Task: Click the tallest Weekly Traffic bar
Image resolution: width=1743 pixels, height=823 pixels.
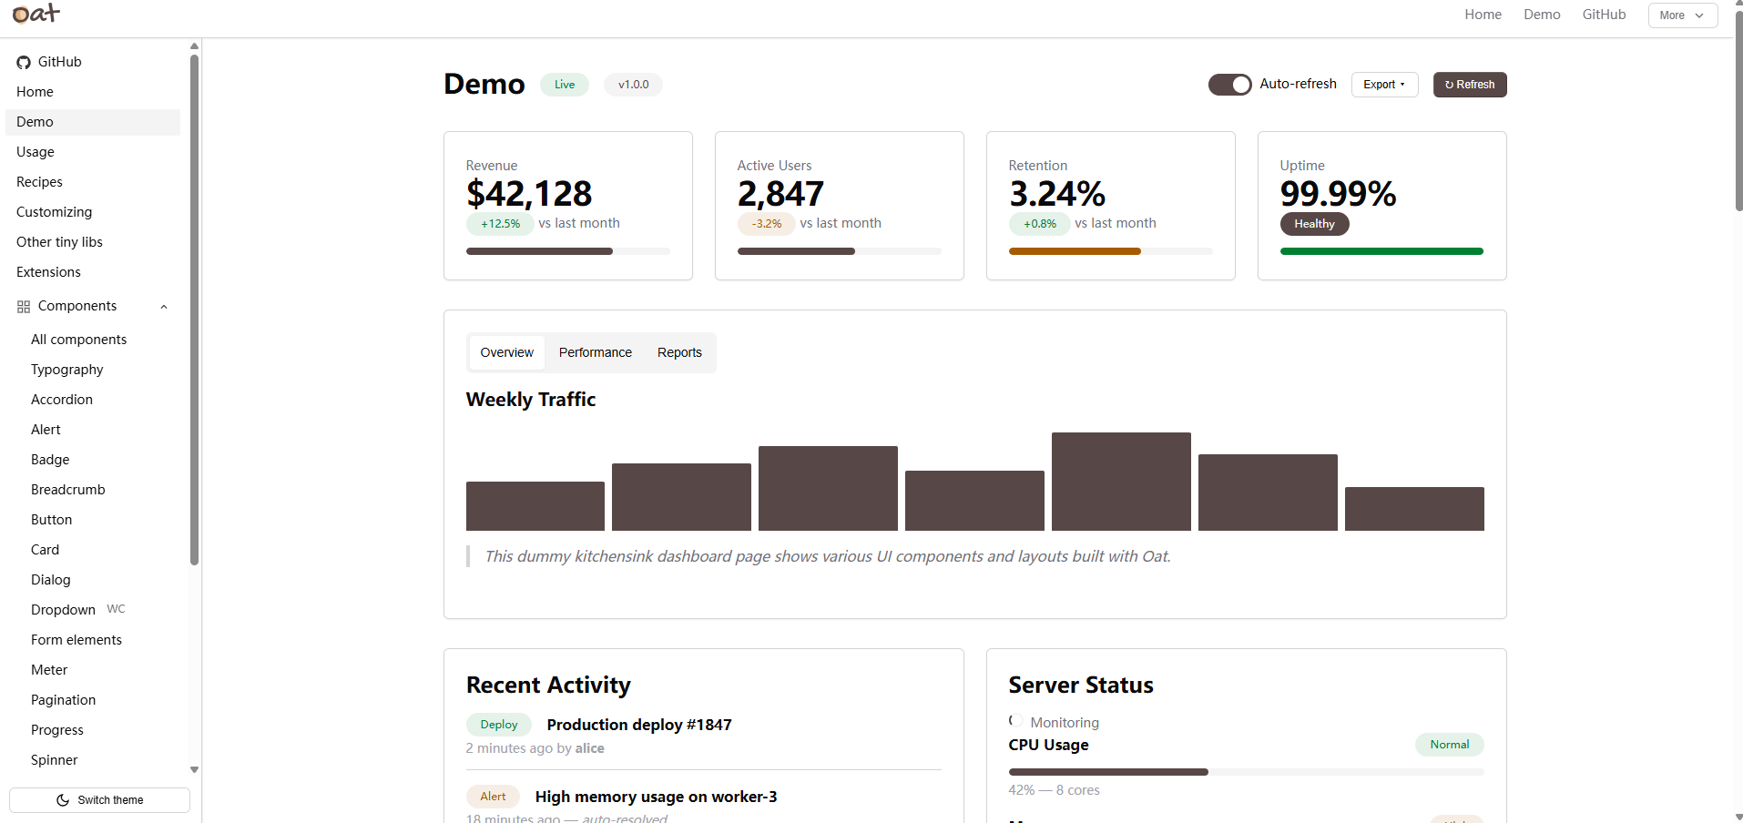Action: [1121, 482]
